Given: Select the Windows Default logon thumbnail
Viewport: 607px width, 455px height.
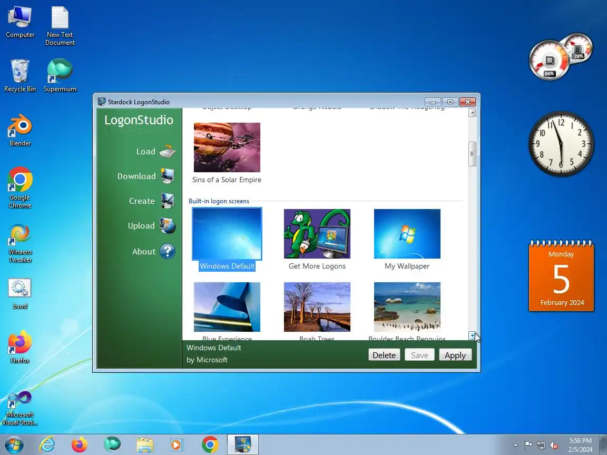Looking at the screenshot, I should click(x=227, y=234).
